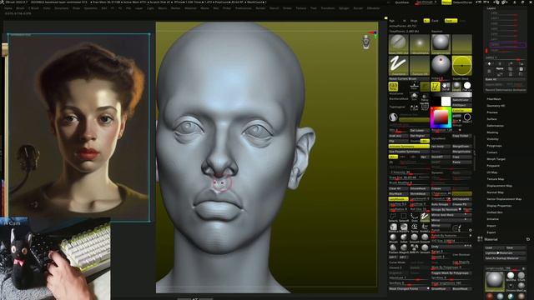Select the IMM Primitives brush icon
Image resolution: width=534 pixels, height=300 pixels.
tap(415, 248)
